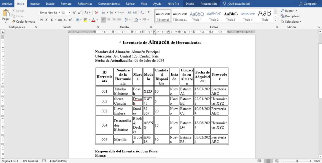This screenshot has height=163, width=322.
Task: Apply red font color A
Action: [x=93, y=20]
